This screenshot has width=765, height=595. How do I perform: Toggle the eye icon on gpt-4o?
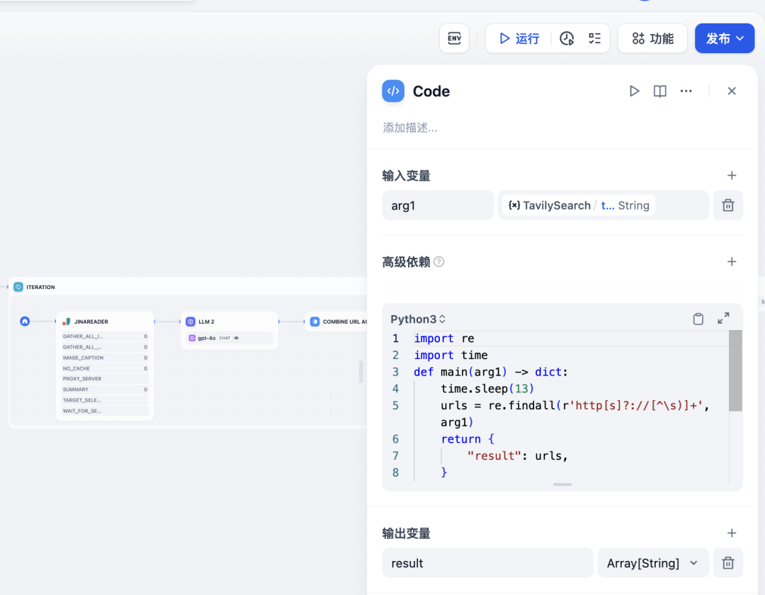click(x=237, y=338)
